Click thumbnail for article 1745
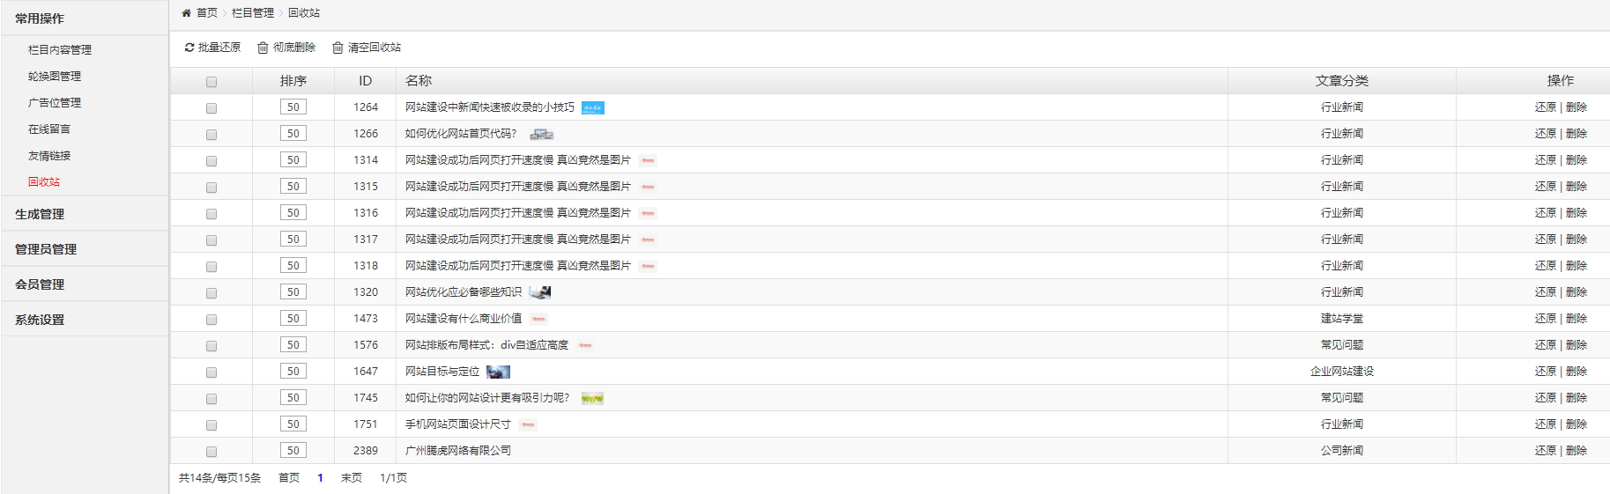 click(592, 399)
